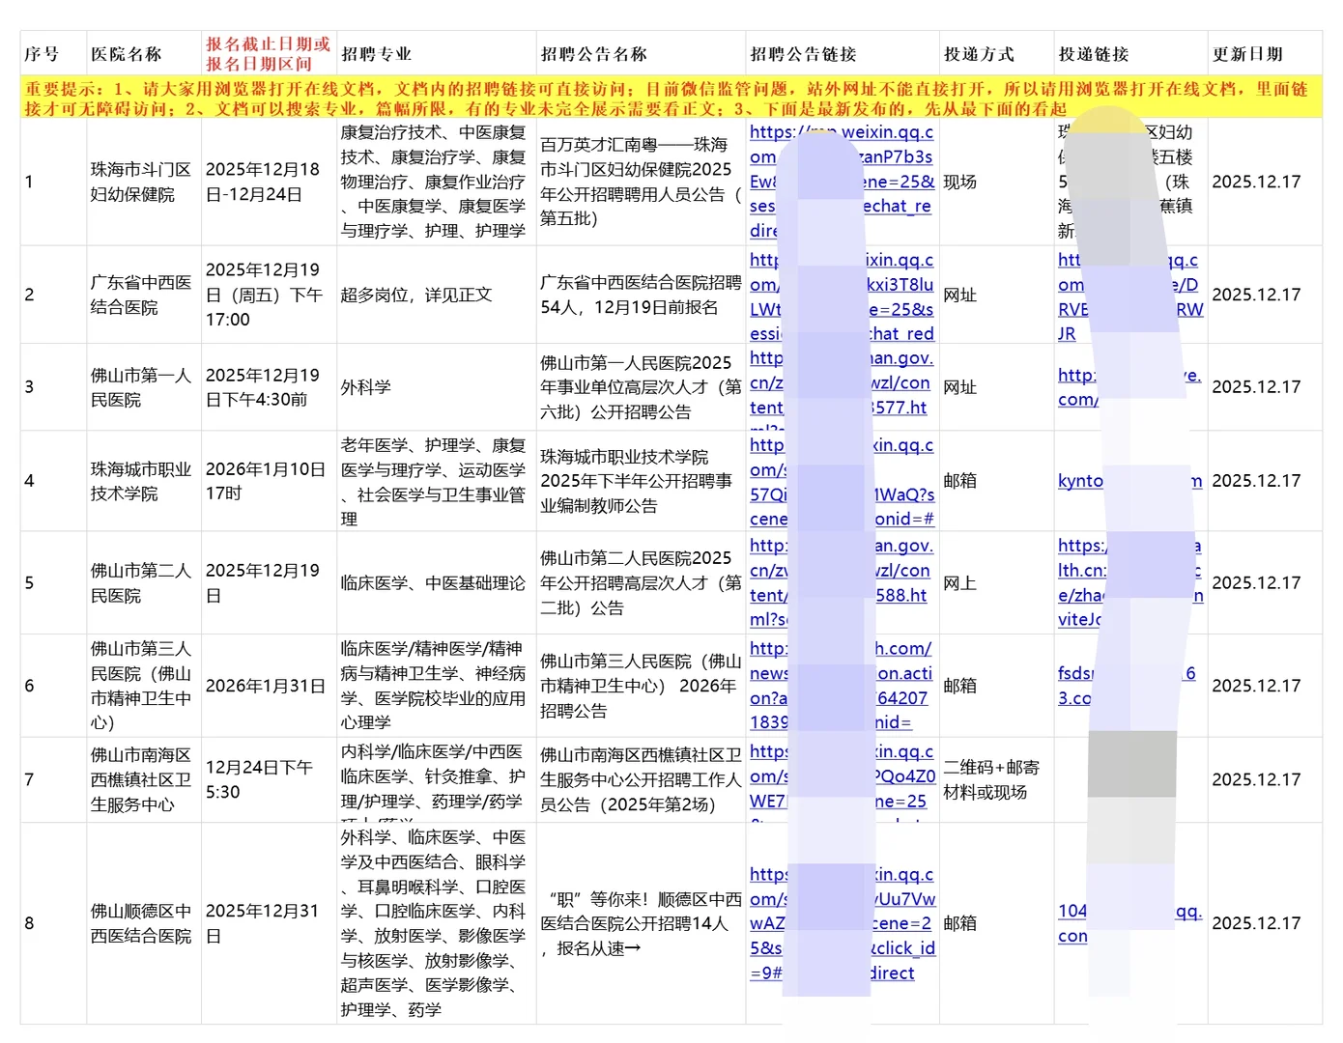This screenshot has width=1343, height=1043.
Task: Click the gov.cn announcement link for 佛山市第一人民医院
Action: pyautogui.click(x=840, y=386)
